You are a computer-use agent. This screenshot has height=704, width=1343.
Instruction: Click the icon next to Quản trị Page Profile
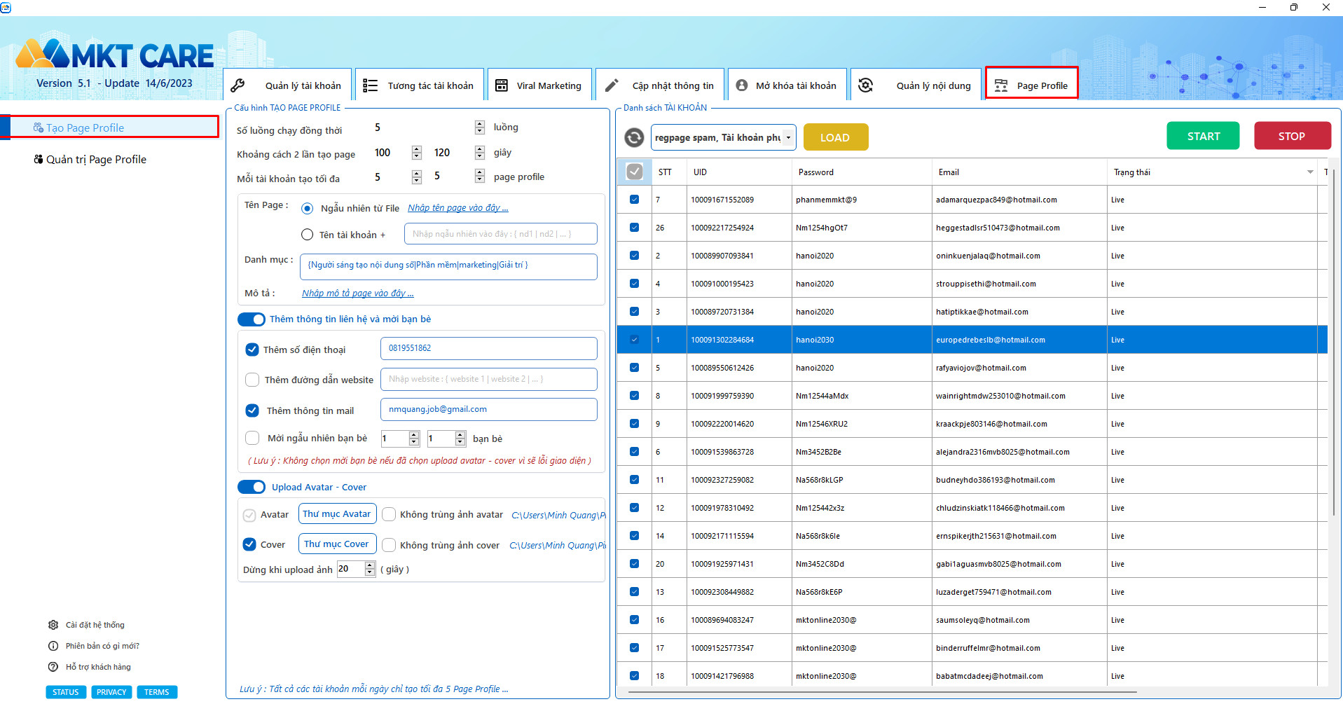click(x=39, y=159)
